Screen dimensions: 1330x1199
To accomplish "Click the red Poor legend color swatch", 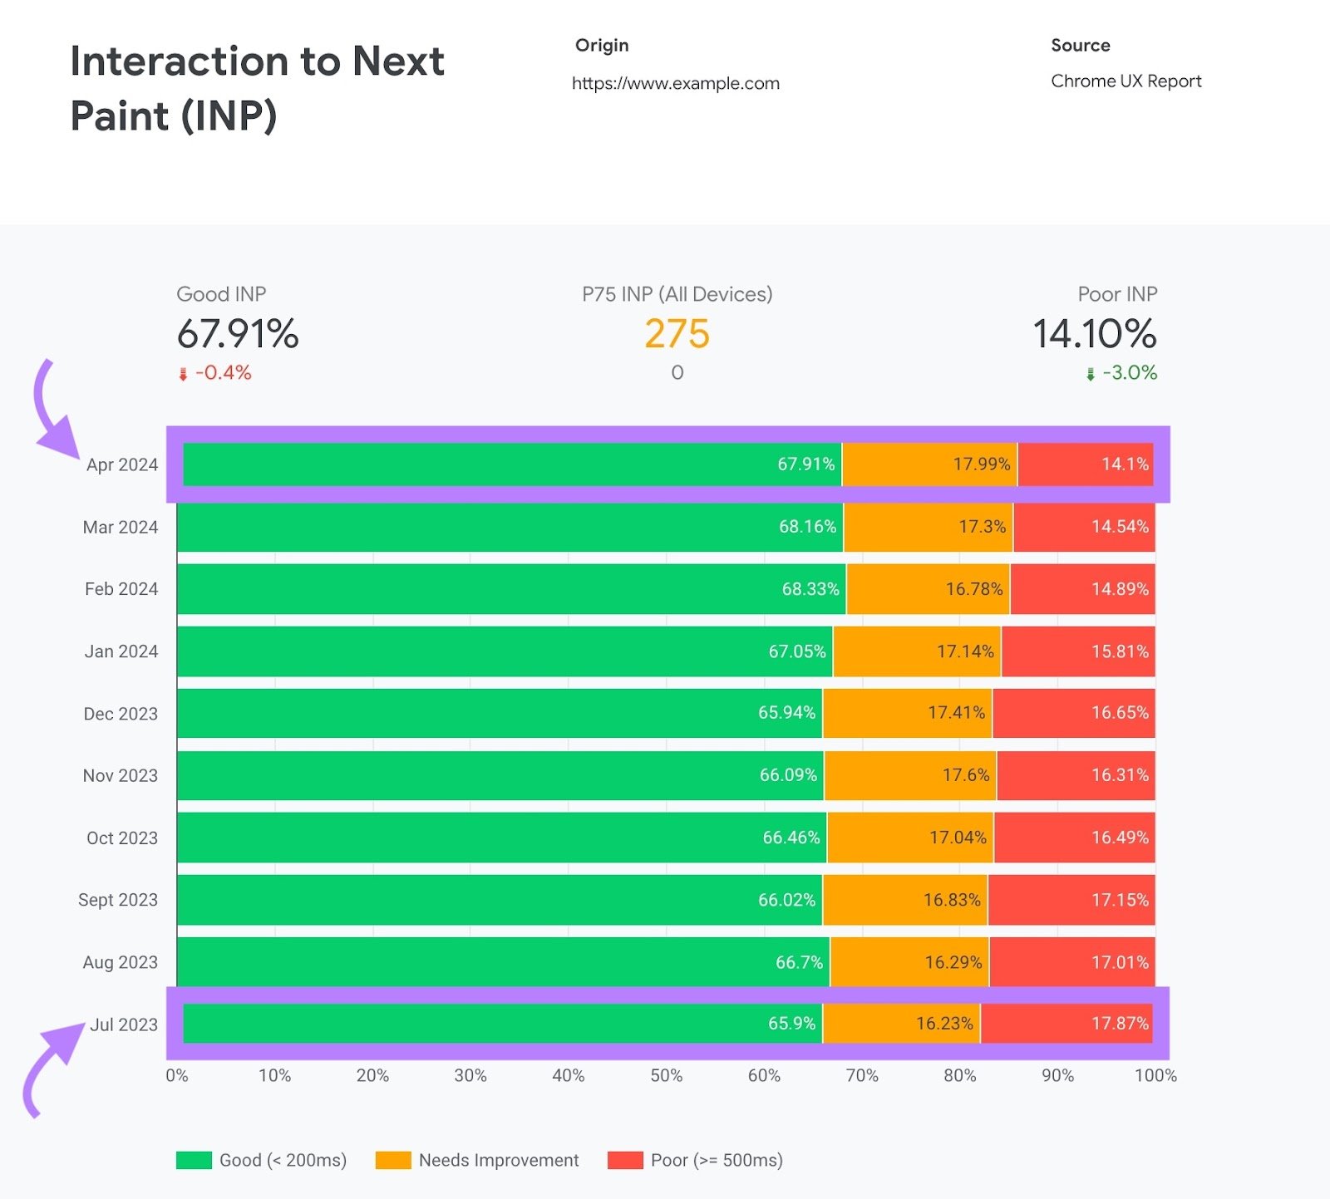I will [623, 1160].
